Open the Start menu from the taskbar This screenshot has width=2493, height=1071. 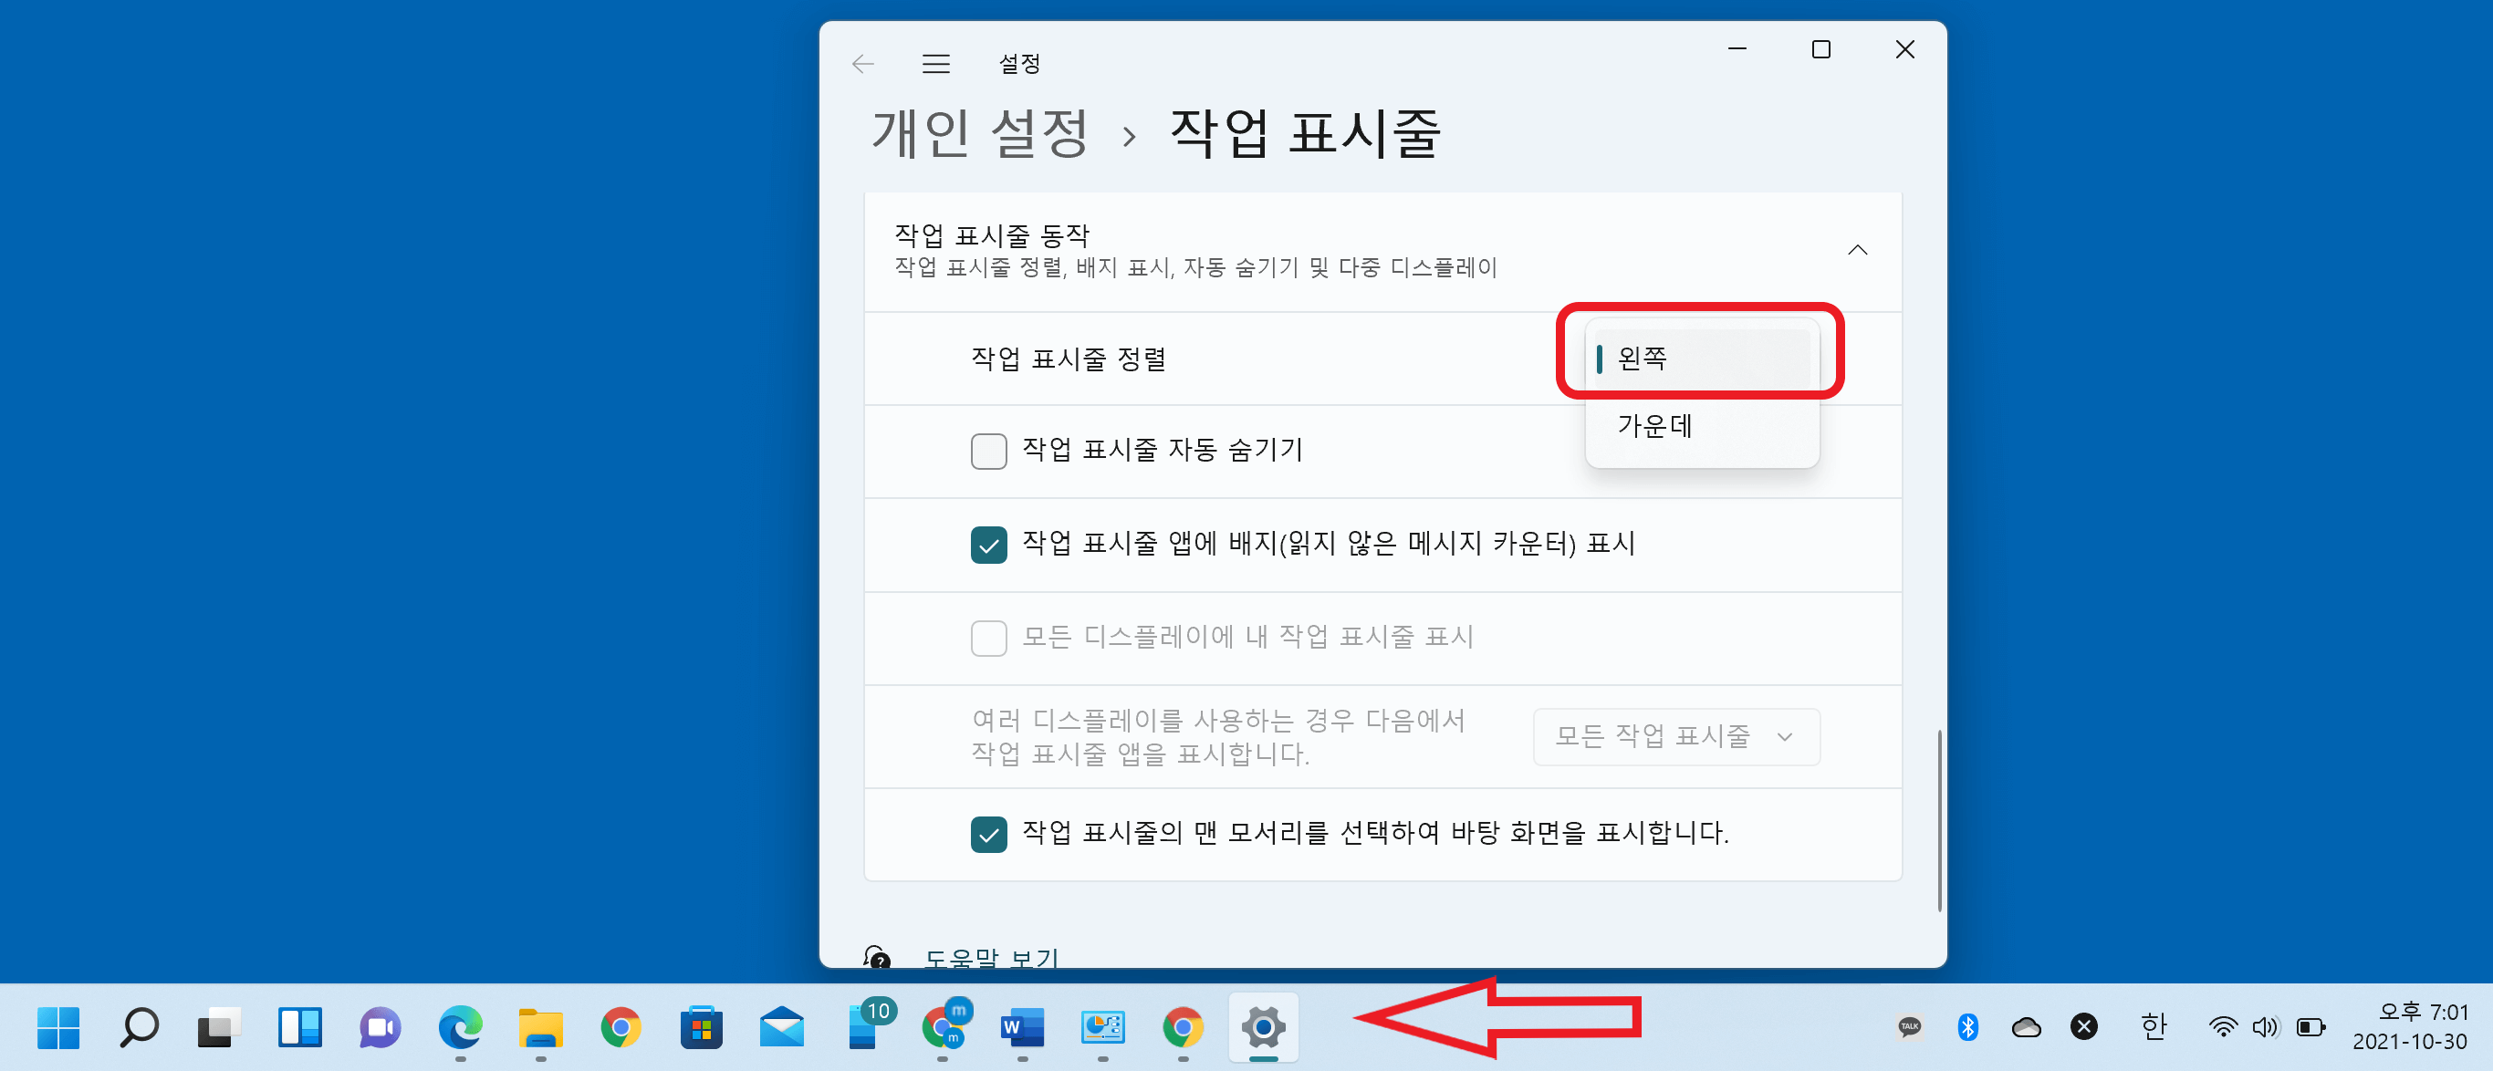coord(57,1028)
